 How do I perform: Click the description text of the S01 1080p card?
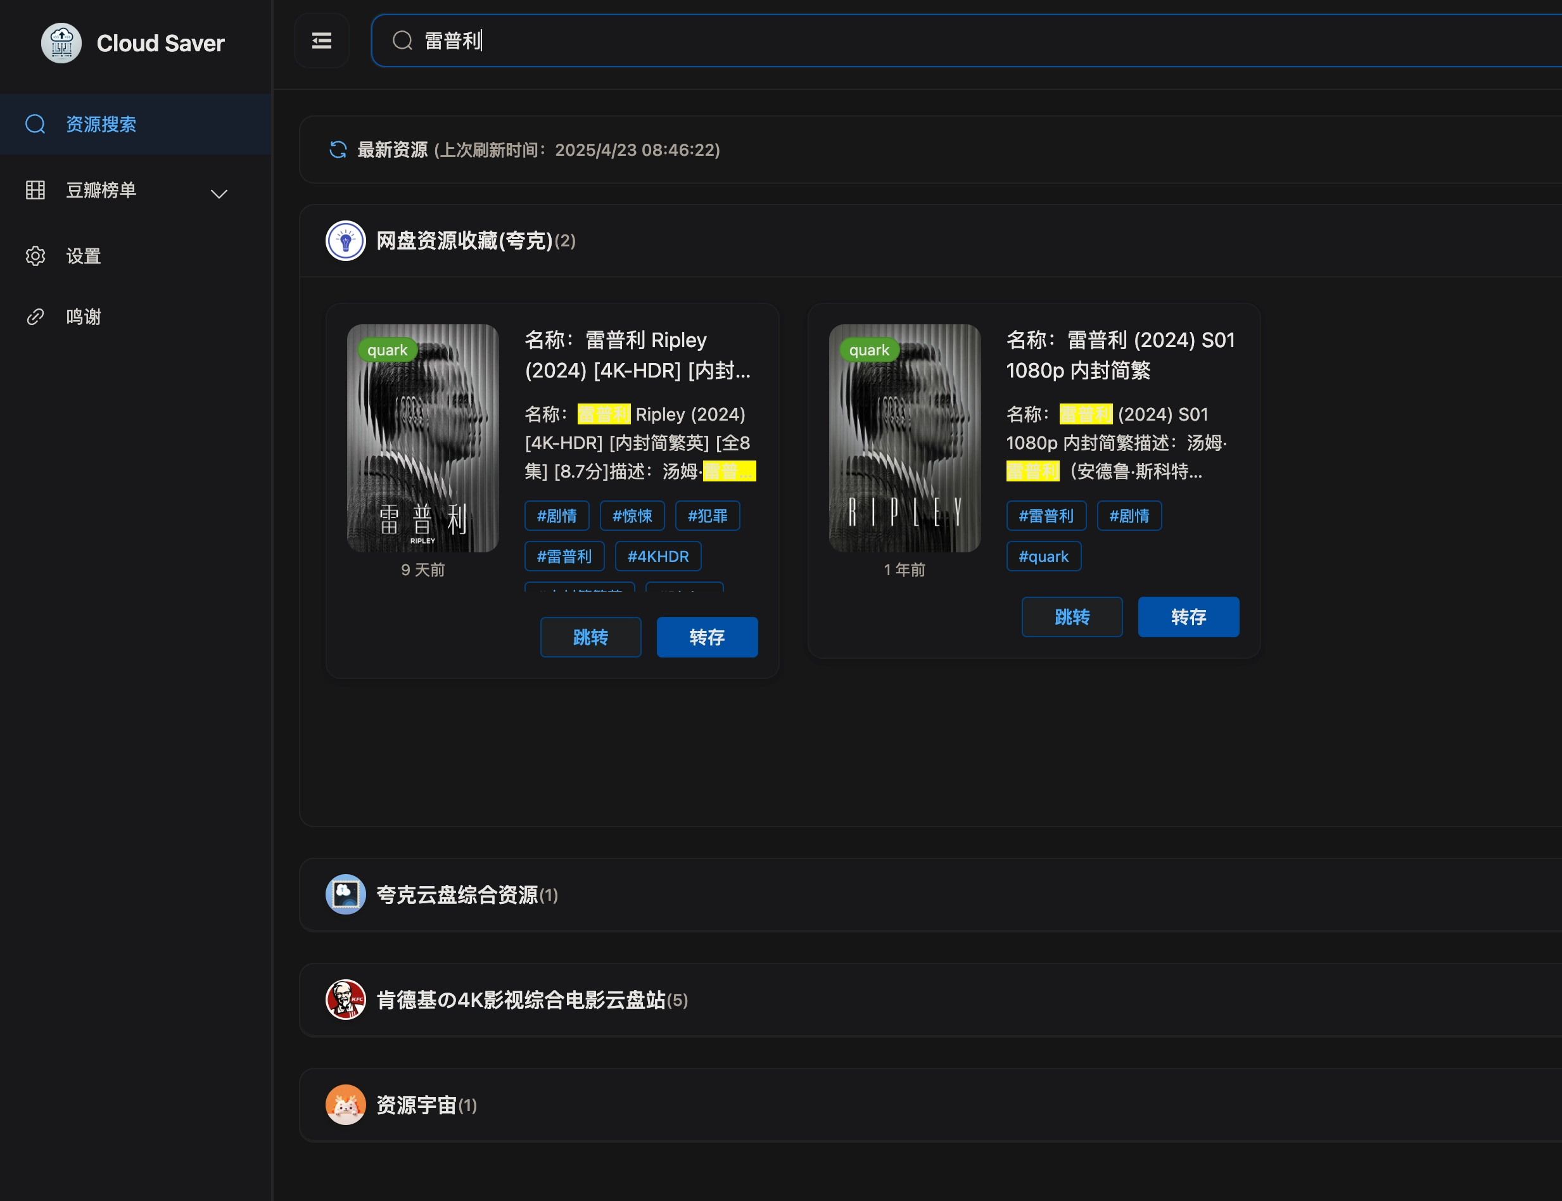click(1117, 443)
